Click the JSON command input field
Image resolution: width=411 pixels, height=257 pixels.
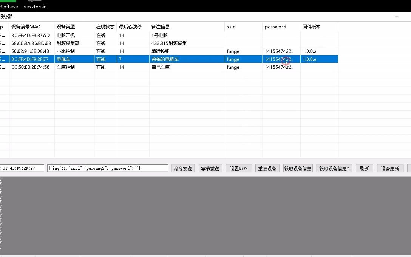click(x=108, y=168)
